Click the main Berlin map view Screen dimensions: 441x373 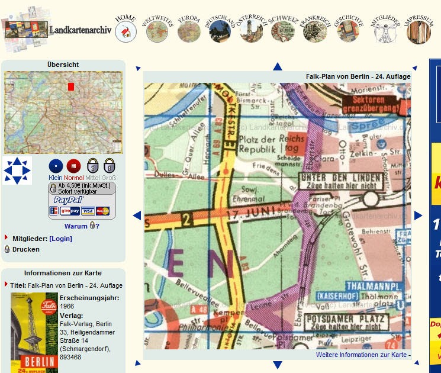278,216
